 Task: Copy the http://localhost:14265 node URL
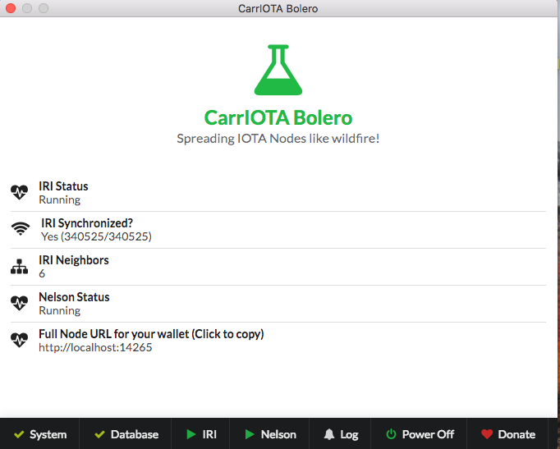pyautogui.click(x=95, y=347)
